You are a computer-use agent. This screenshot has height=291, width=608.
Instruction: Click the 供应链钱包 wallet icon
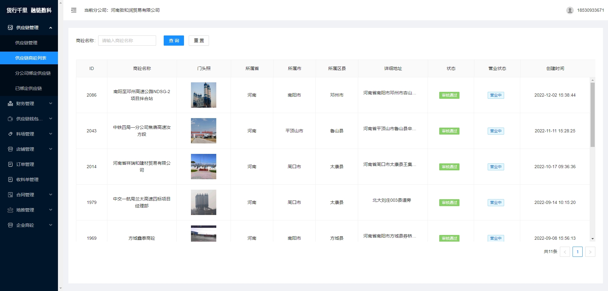(x=10, y=119)
